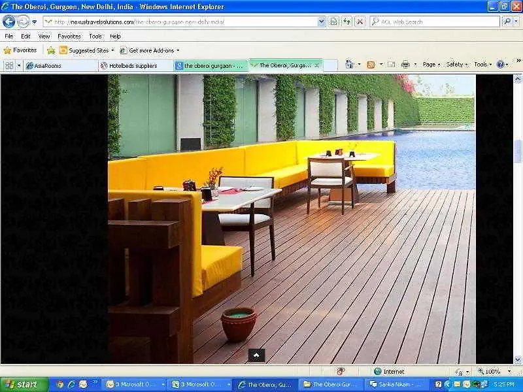Viewport: 523px width, 392px height.
Task: Open the Suggested Sites link
Action: (86, 51)
